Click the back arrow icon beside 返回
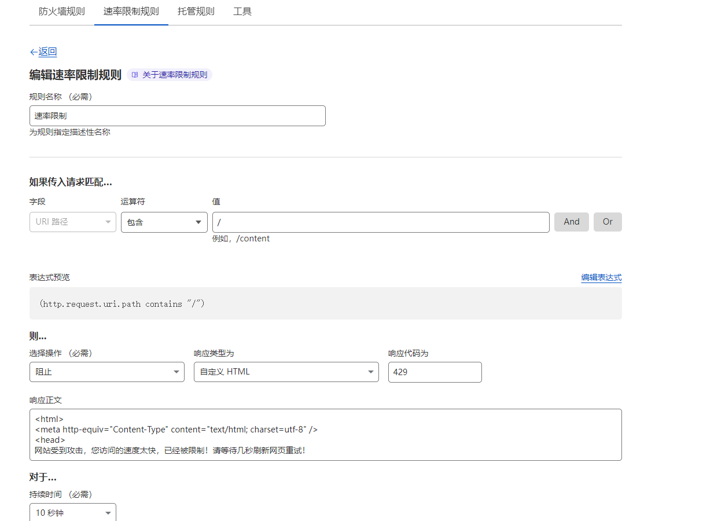Image resolution: width=725 pixels, height=521 pixels. pyautogui.click(x=34, y=52)
